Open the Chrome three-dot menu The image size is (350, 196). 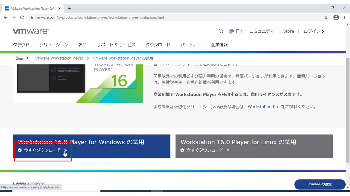345,17
